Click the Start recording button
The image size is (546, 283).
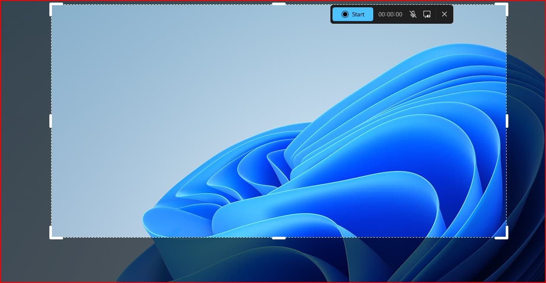pos(353,14)
